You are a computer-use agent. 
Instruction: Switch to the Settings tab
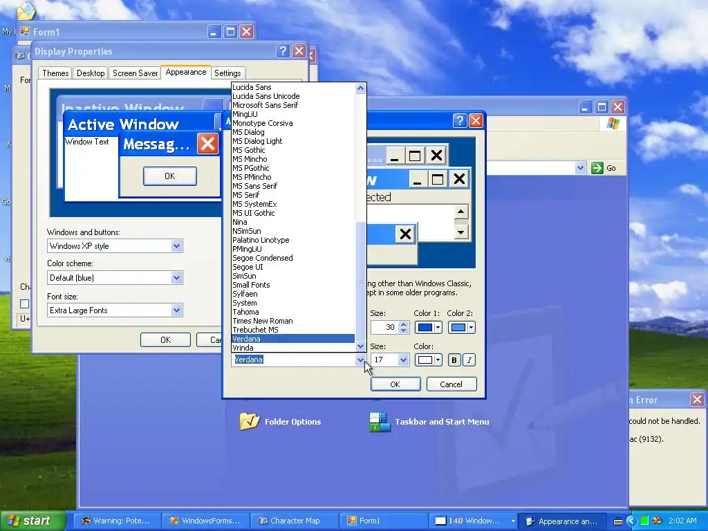(x=227, y=73)
